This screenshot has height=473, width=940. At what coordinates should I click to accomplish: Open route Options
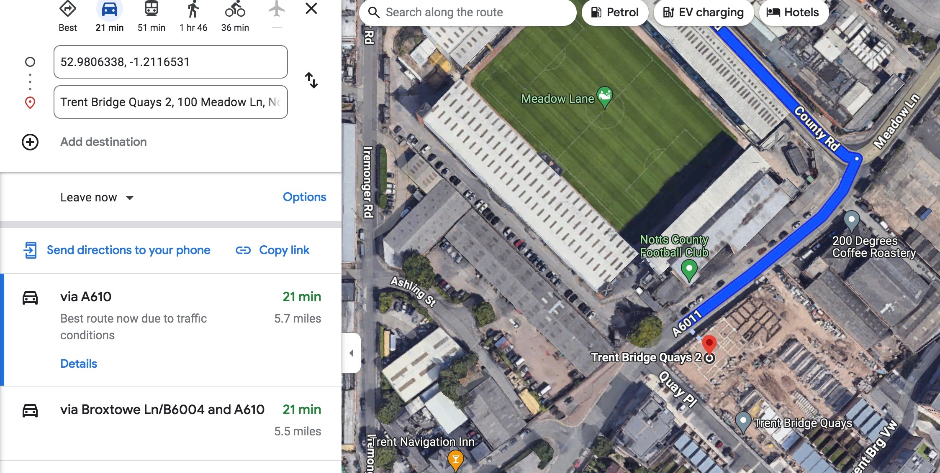[x=304, y=197]
